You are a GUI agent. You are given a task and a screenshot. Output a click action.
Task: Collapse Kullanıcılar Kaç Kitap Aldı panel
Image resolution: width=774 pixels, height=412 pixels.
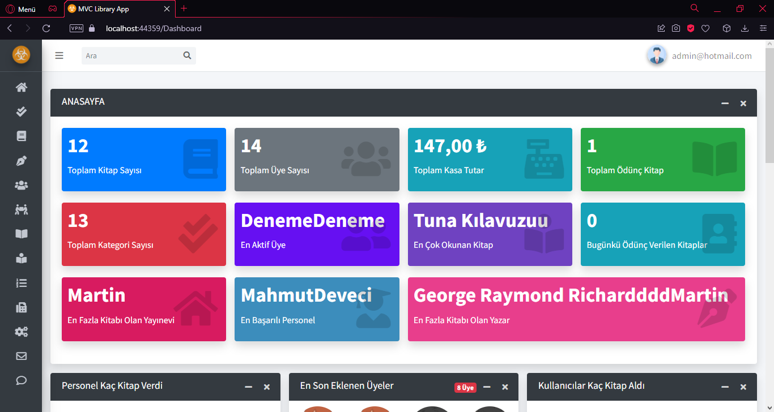click(x=725, y=387)
